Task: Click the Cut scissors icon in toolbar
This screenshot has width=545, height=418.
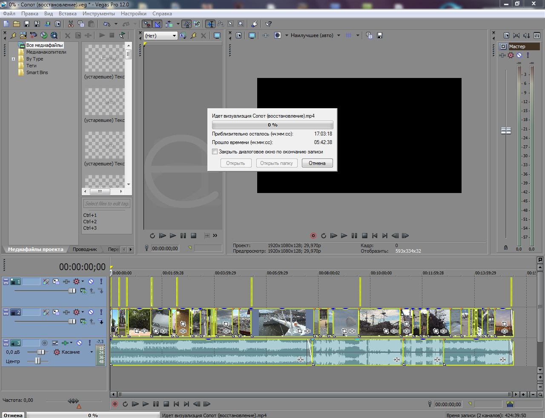Action: (71, 24)
